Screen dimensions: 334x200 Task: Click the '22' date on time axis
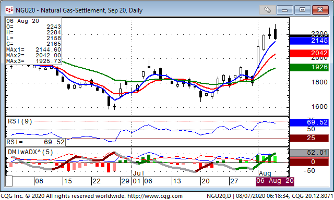tap(96, 181)
